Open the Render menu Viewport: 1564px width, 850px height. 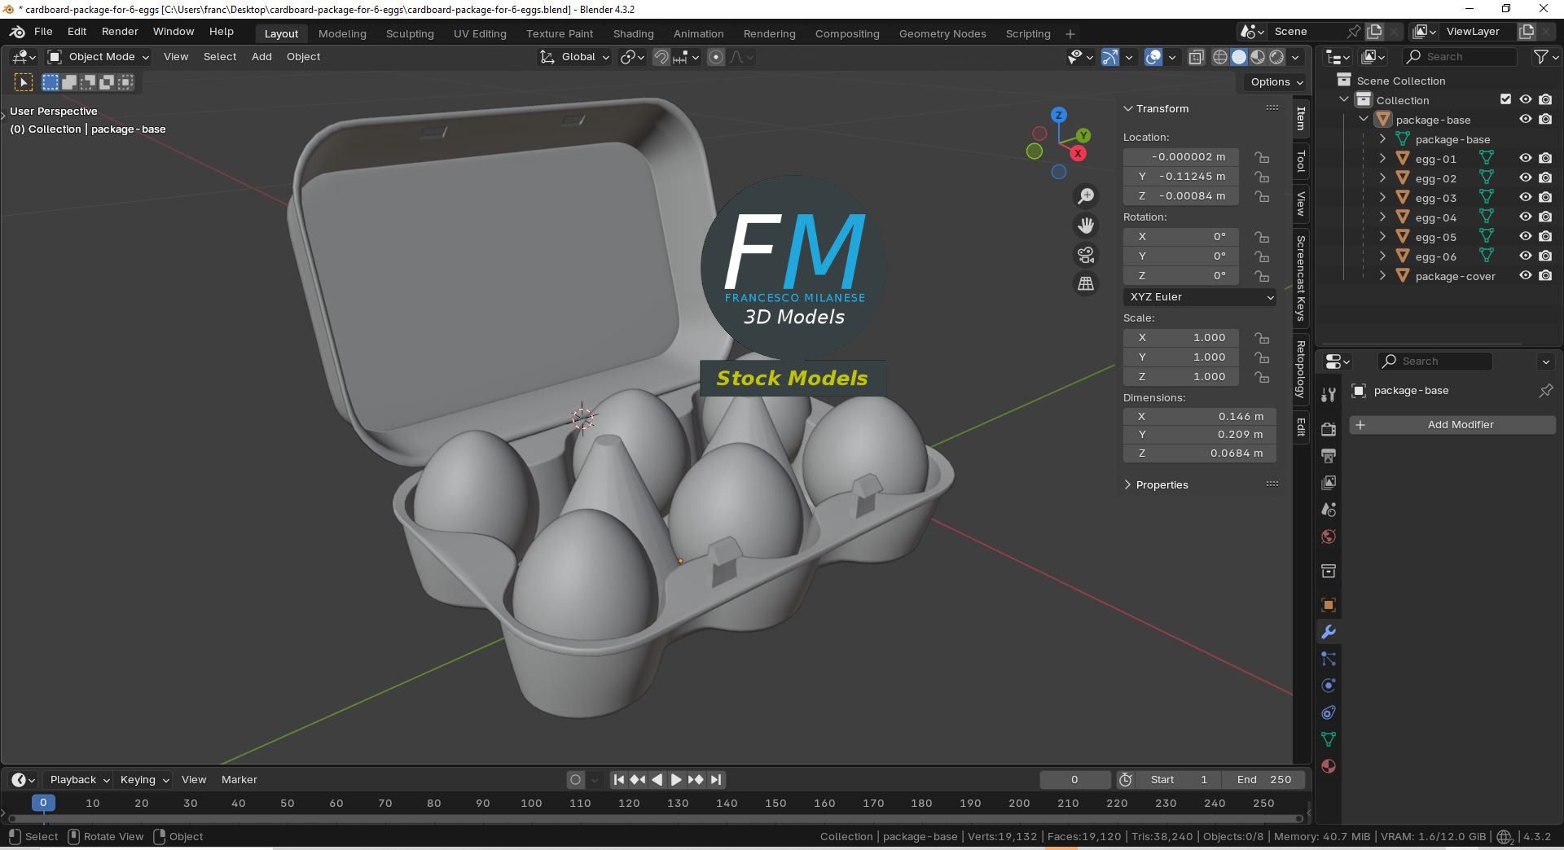120,32
